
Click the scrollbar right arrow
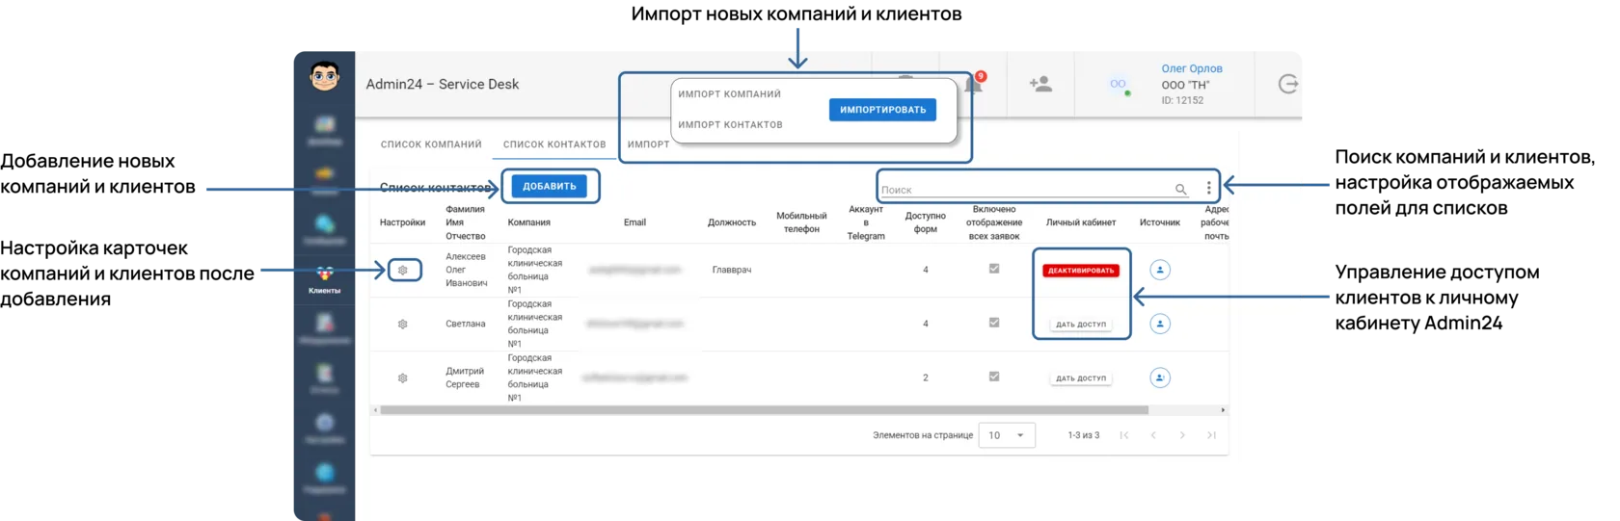[1223, 410]
